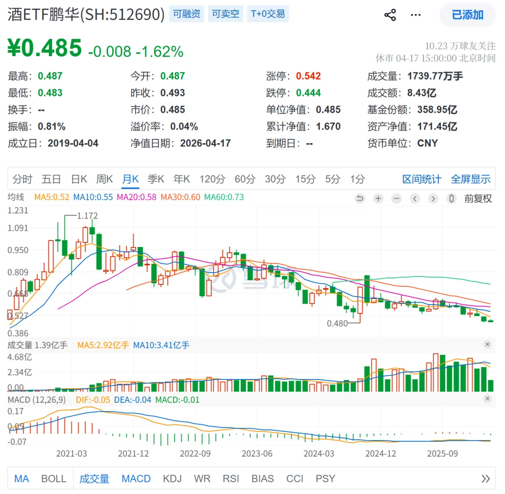Select the 5分 interval tab

click(332, 179)
